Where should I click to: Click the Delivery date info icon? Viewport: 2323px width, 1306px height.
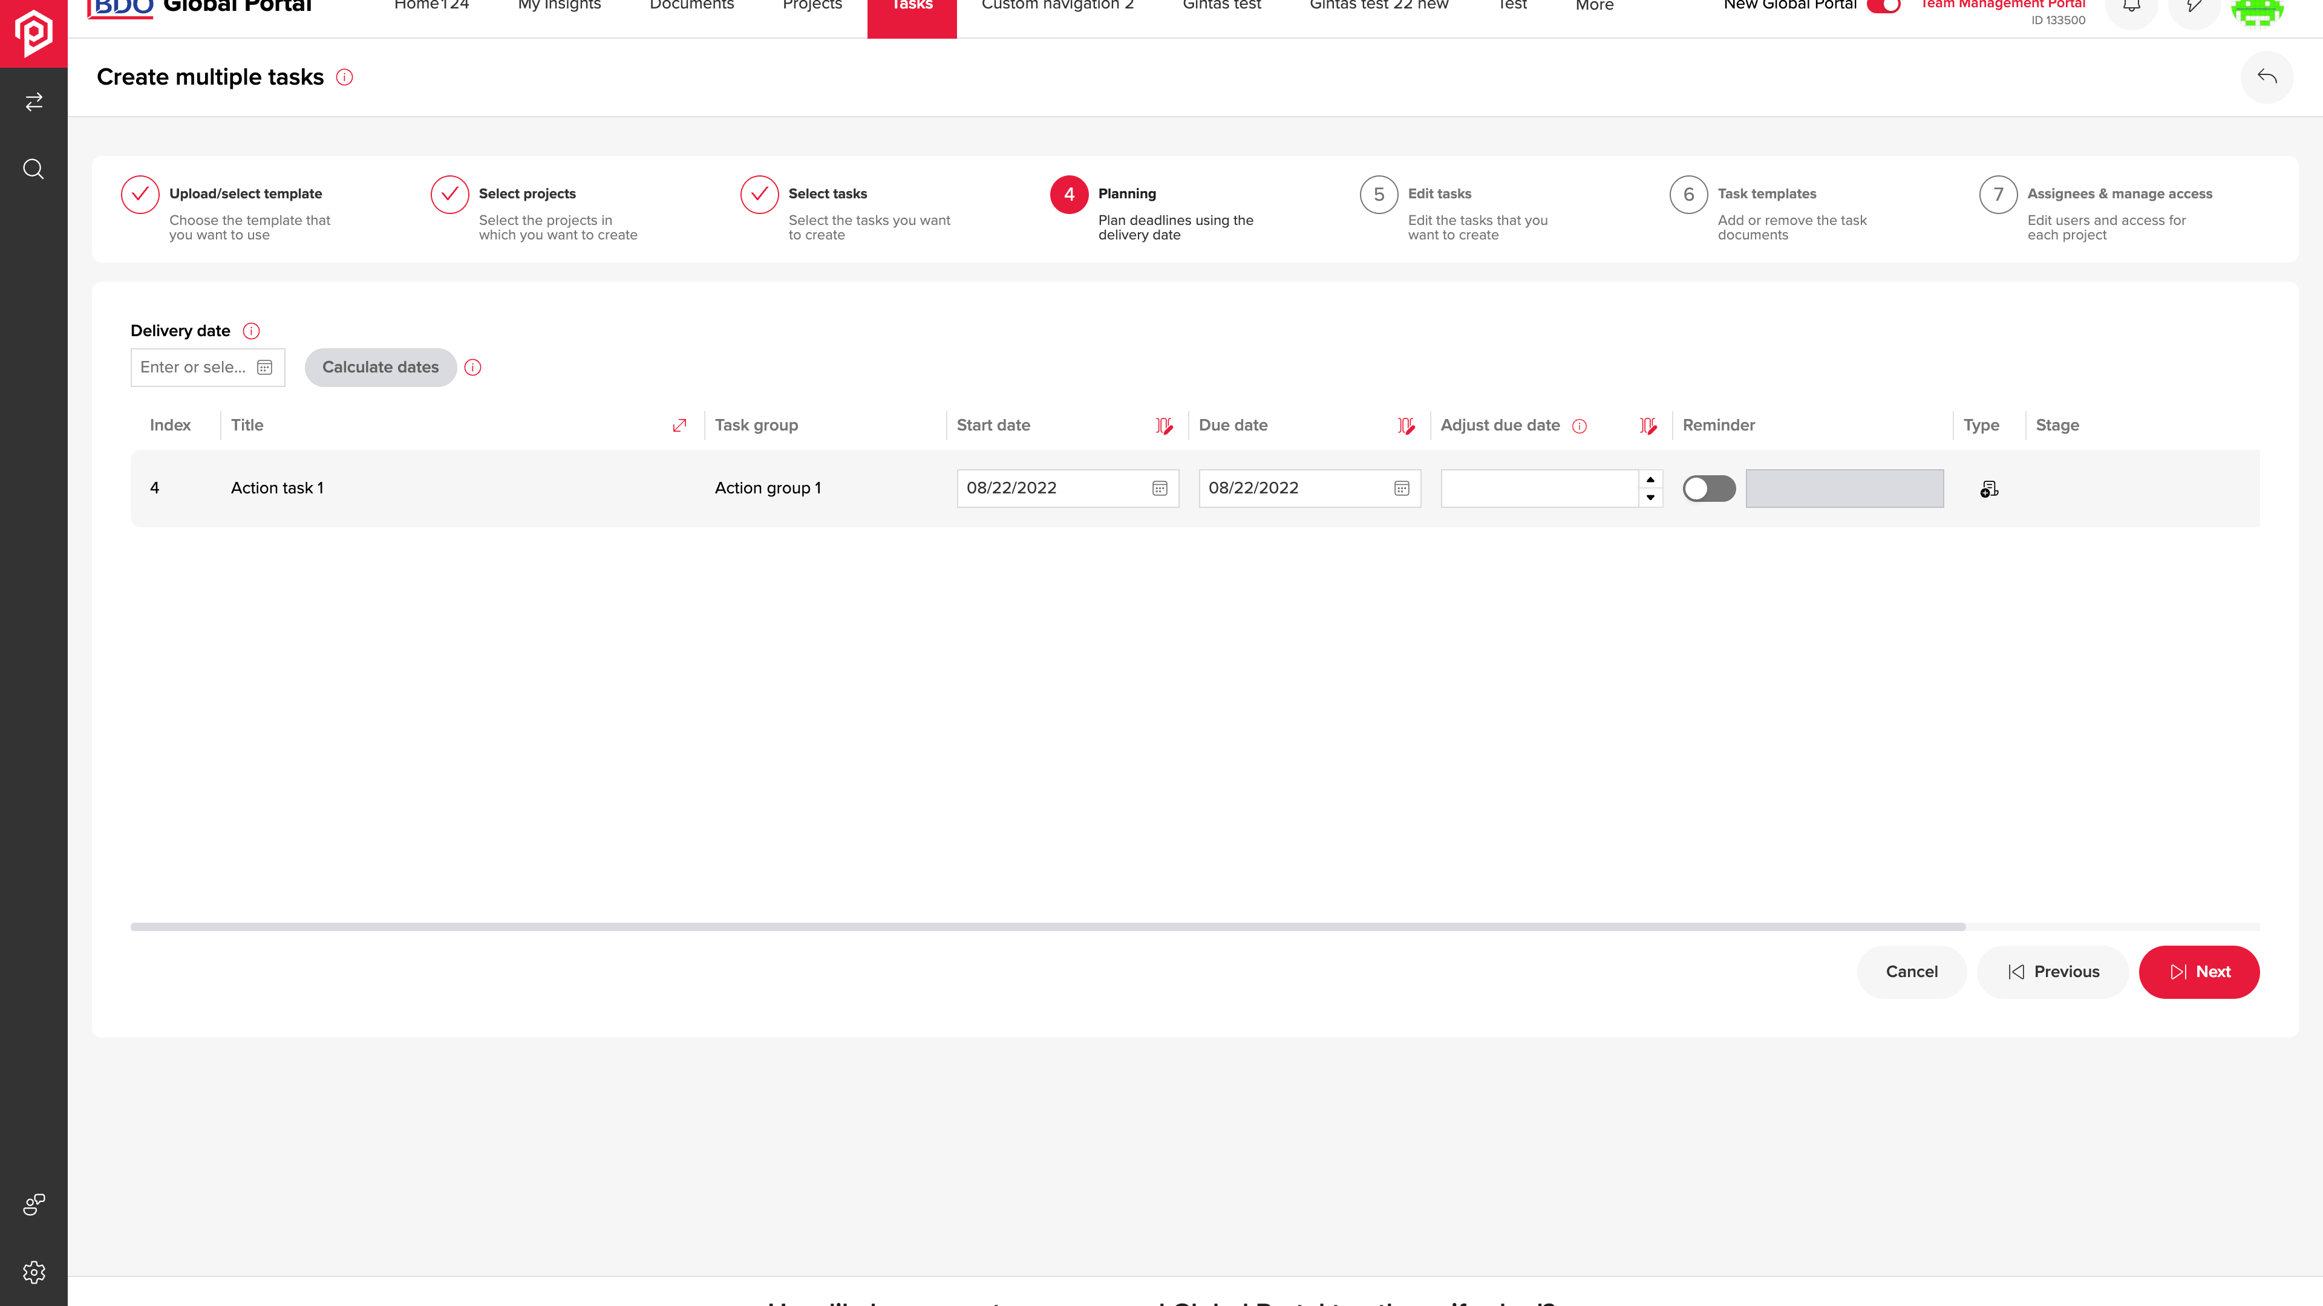[252, 331]
